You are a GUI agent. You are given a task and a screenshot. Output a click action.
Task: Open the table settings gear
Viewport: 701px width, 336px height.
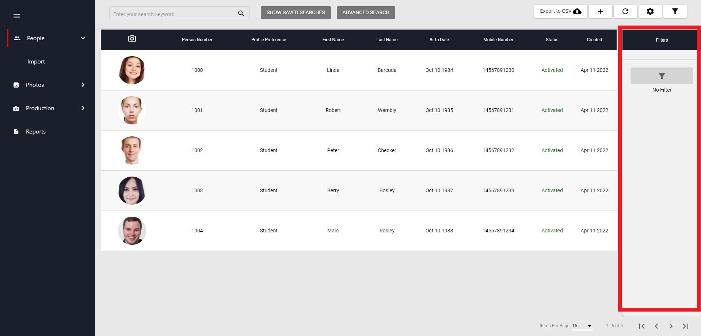point(650,11)
